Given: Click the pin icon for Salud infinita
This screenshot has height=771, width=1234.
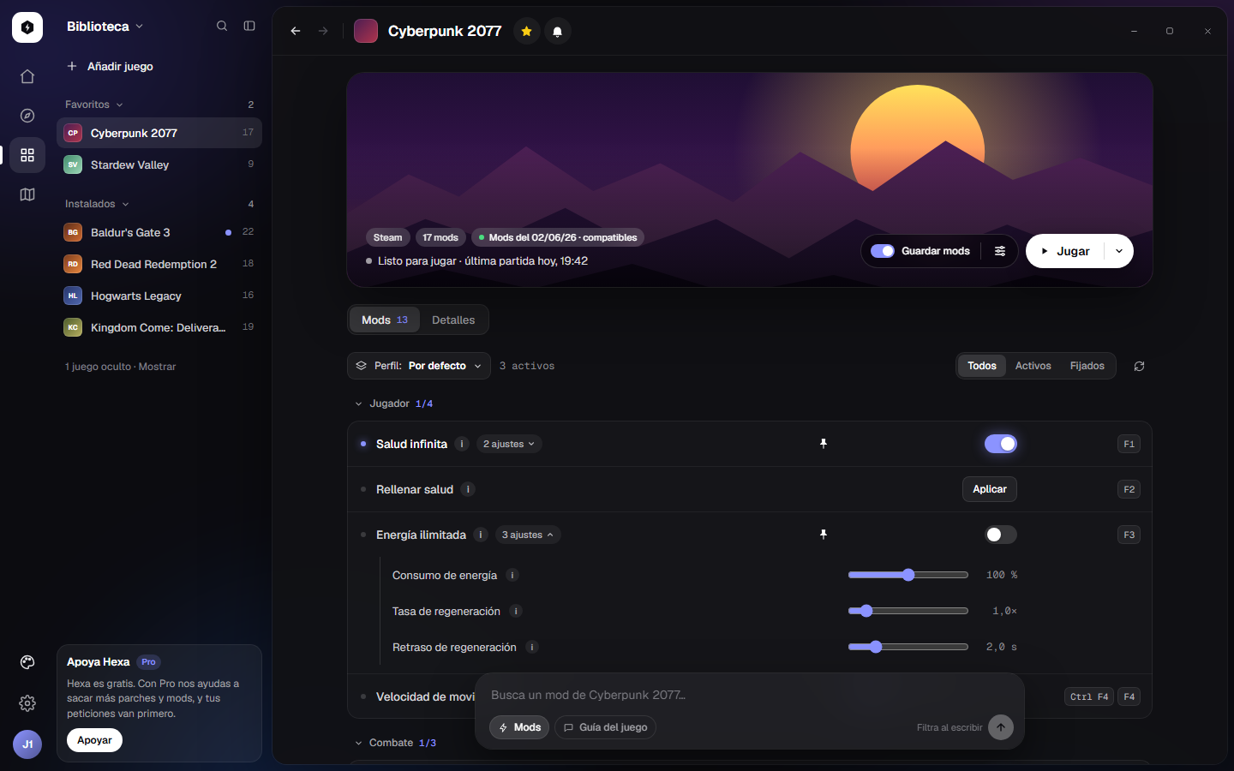Looking at the screenshot, I should tap(824, 444).
